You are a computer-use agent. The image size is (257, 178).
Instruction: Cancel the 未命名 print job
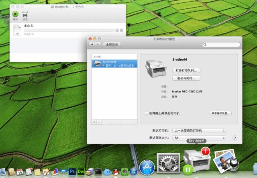click(117, 30)
